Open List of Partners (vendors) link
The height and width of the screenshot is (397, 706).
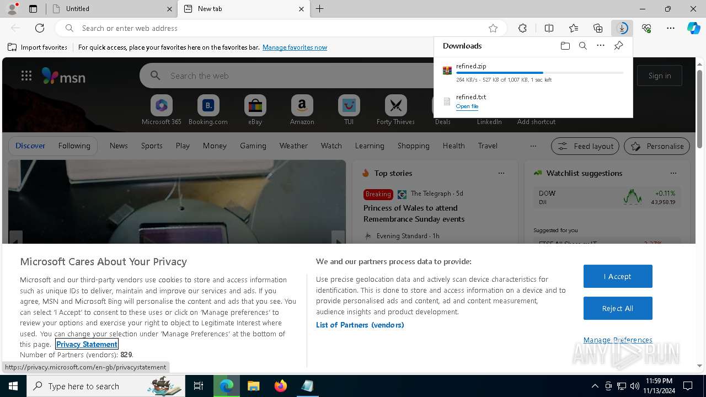[360, 325]
